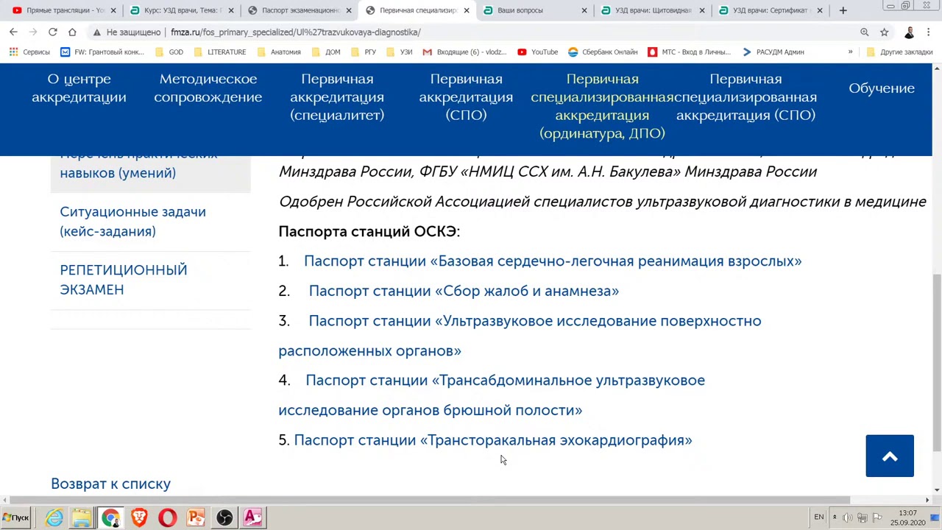This screenshot has width=942, height=530.
Task: Open 'О центре аккредитации' menu
Action: 79,88
